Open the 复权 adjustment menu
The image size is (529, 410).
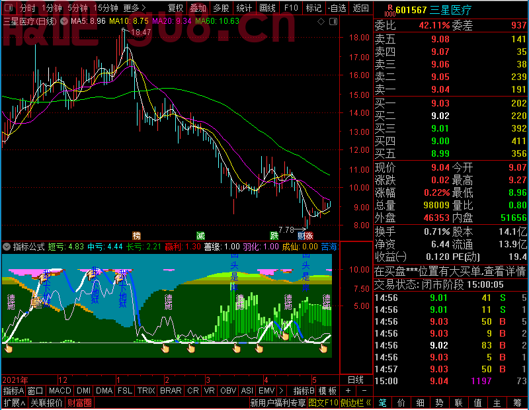pyautogui.click(x=175, y=8)
